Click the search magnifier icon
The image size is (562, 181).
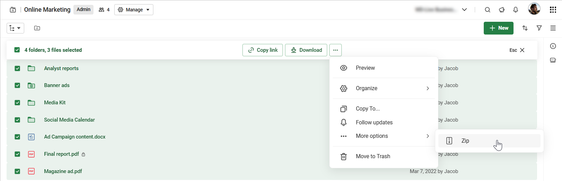tap(487, 10)
